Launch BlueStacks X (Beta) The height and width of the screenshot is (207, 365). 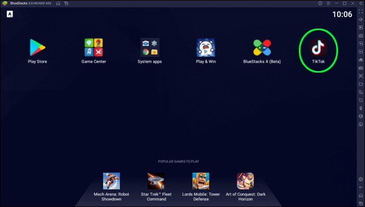(x=262, y=47)
